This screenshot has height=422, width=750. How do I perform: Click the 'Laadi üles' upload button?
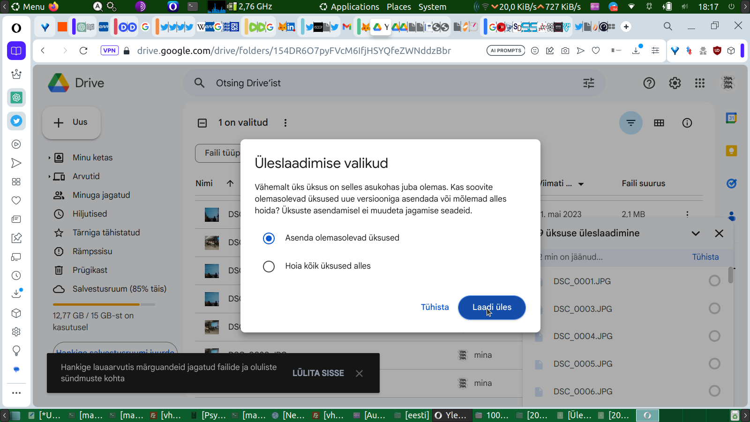pos(492,308)
